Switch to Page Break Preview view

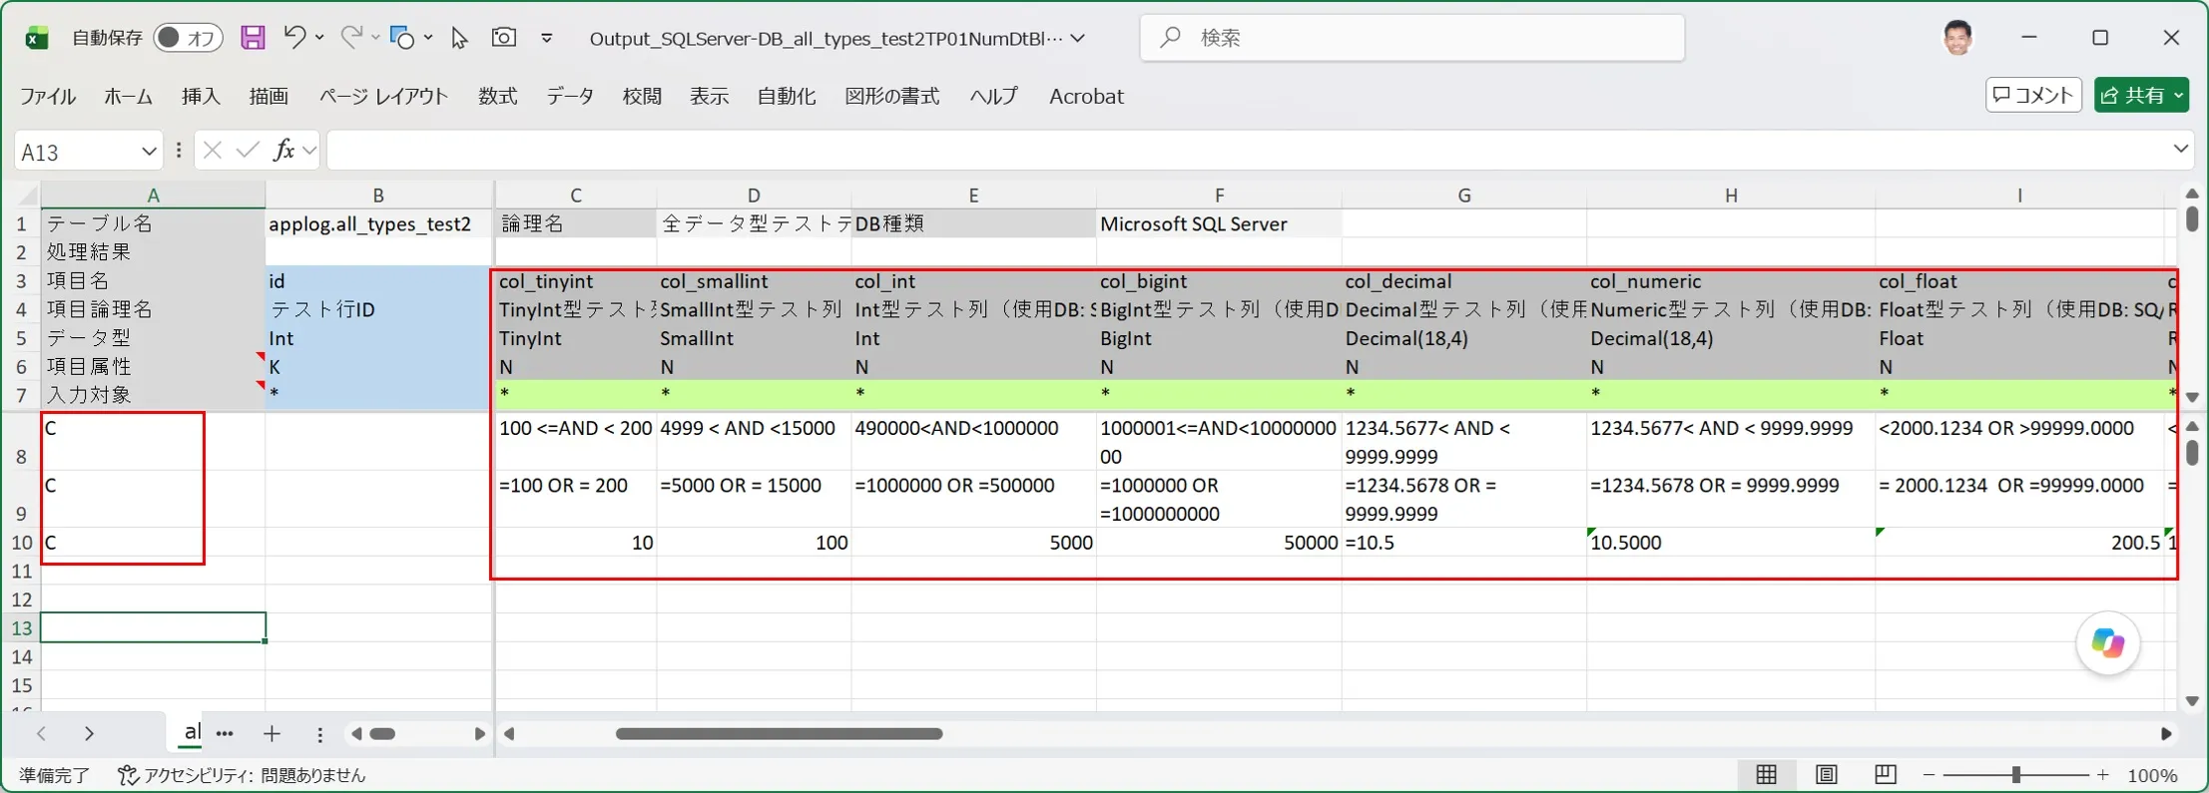pyautogui.click(x=1885, y=775)
